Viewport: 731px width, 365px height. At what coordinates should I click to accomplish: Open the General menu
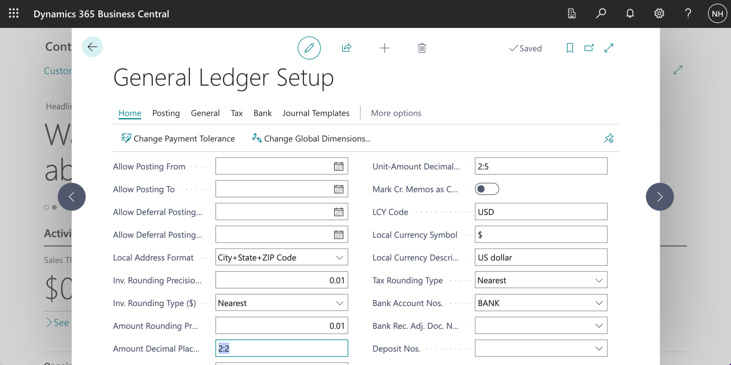(x=205, y=113)
